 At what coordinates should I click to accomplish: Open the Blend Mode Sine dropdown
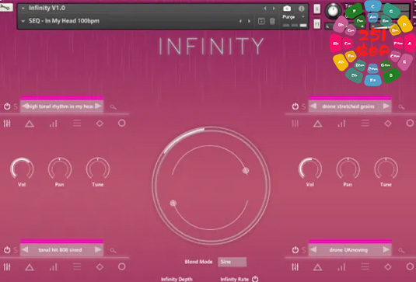pos(232,262)
